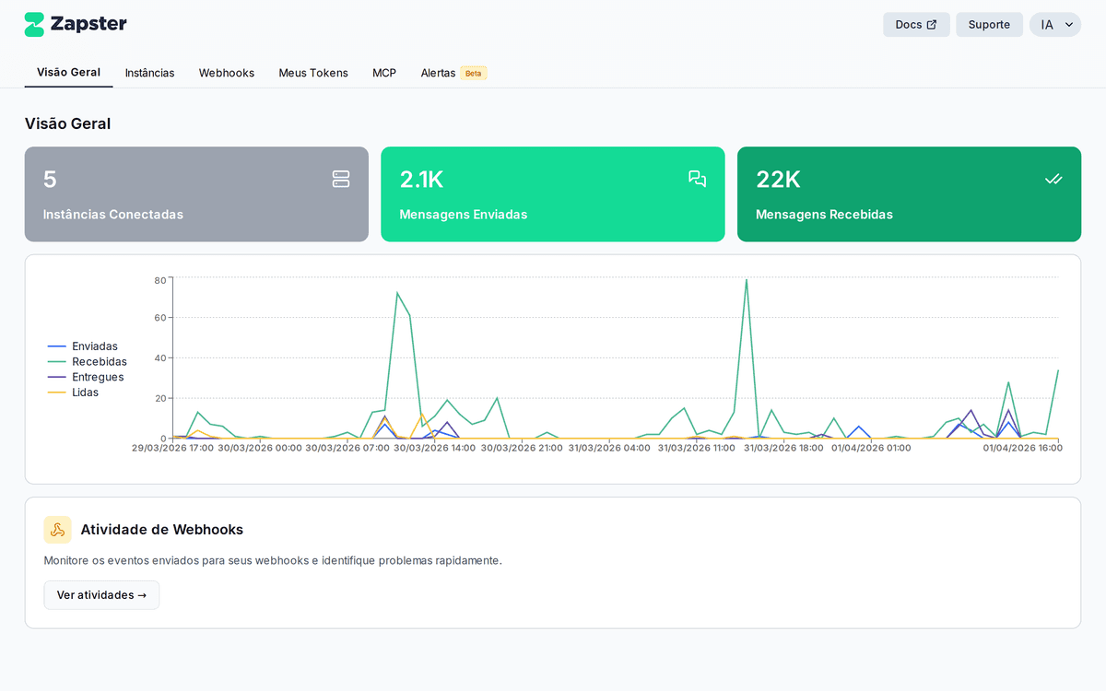1106x691 pixels.
Task: Click the chat bubble icon on Mensagens Enviadas card
Action: click(697, 179)
